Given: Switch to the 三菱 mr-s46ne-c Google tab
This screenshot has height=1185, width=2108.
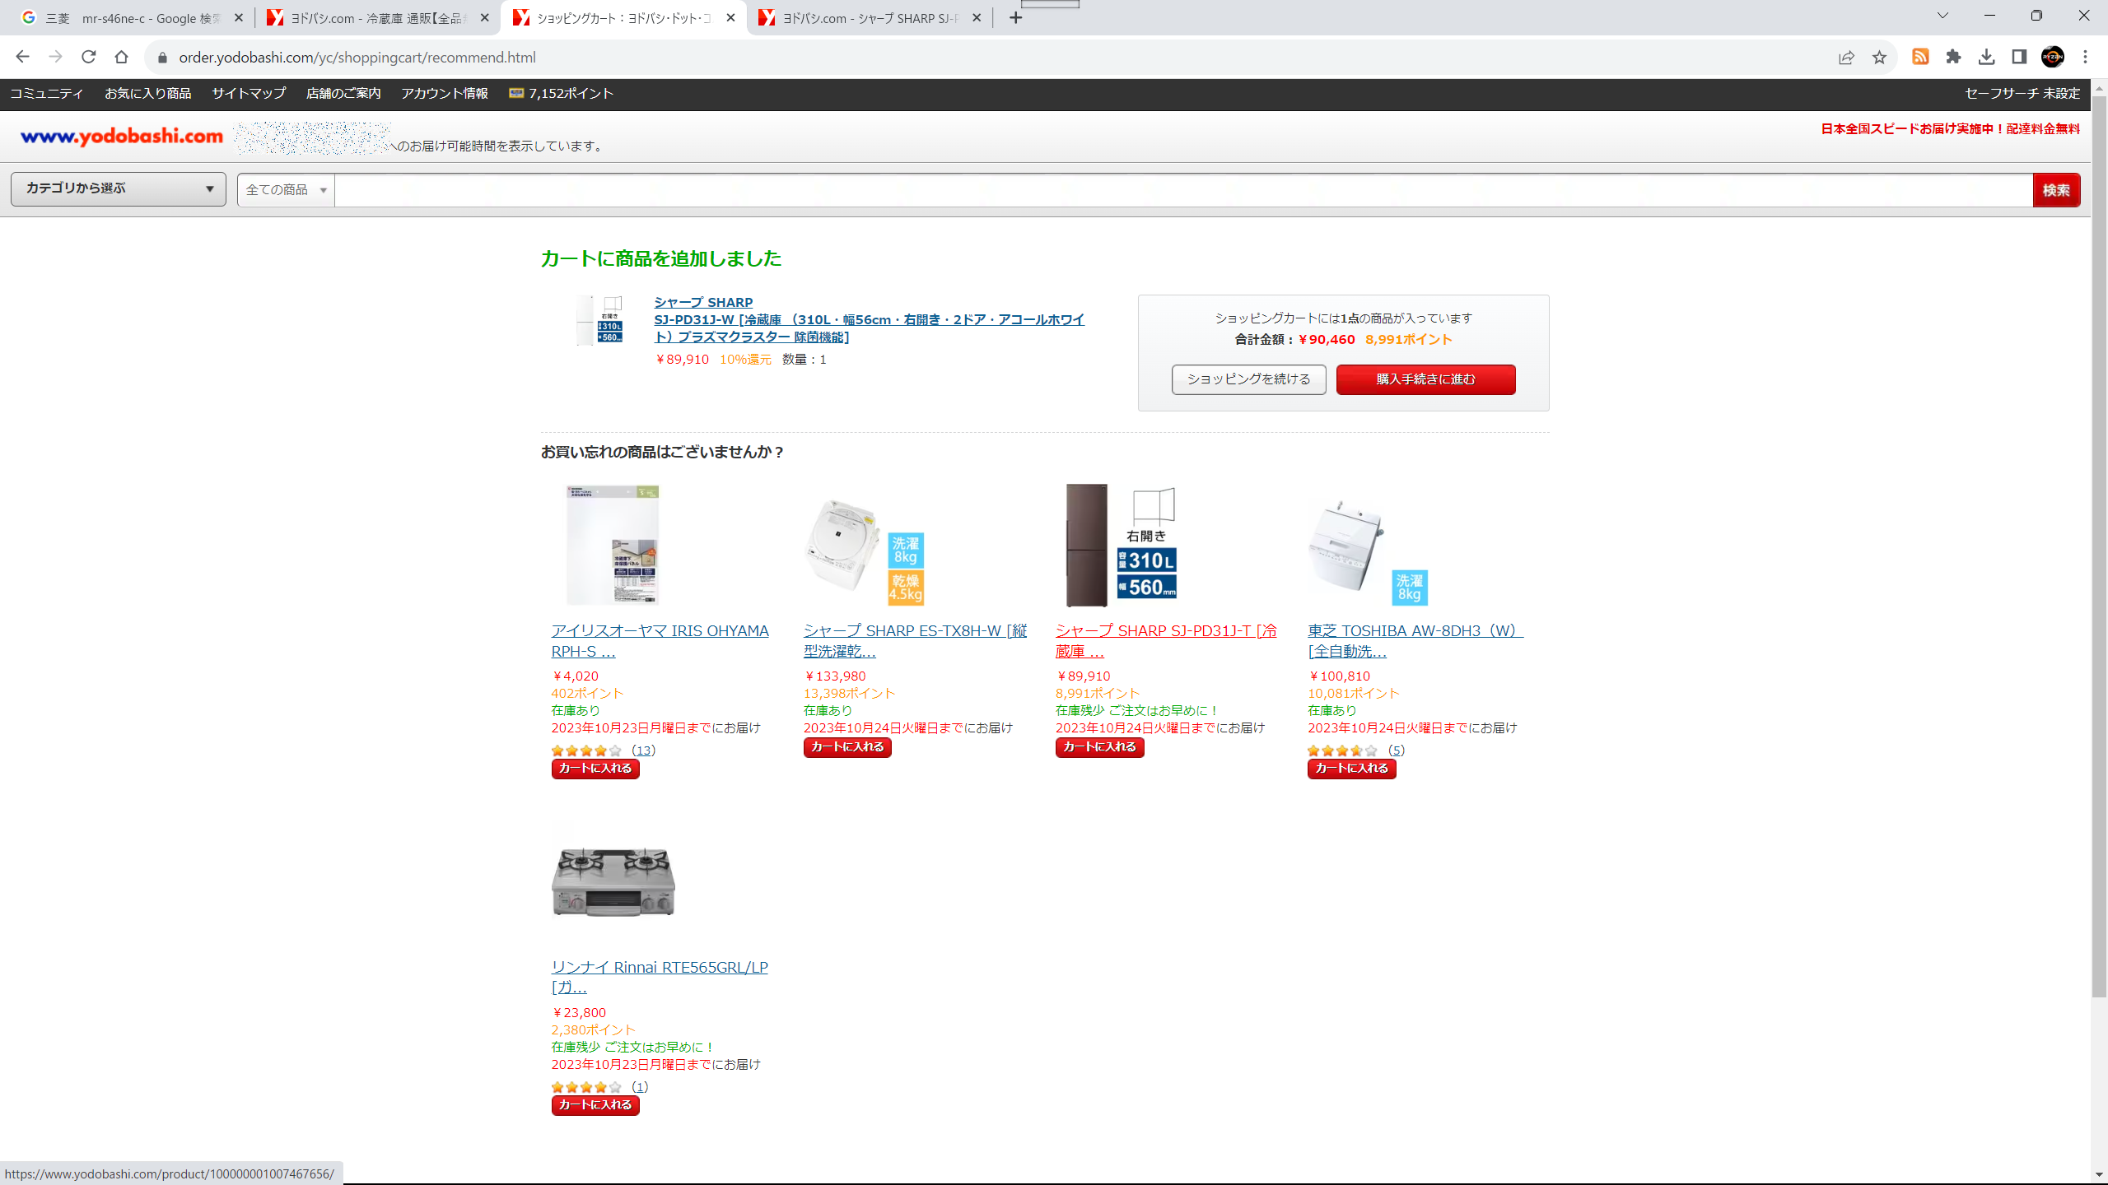Looking at the screenshot, I should click(x=132, y=17).
